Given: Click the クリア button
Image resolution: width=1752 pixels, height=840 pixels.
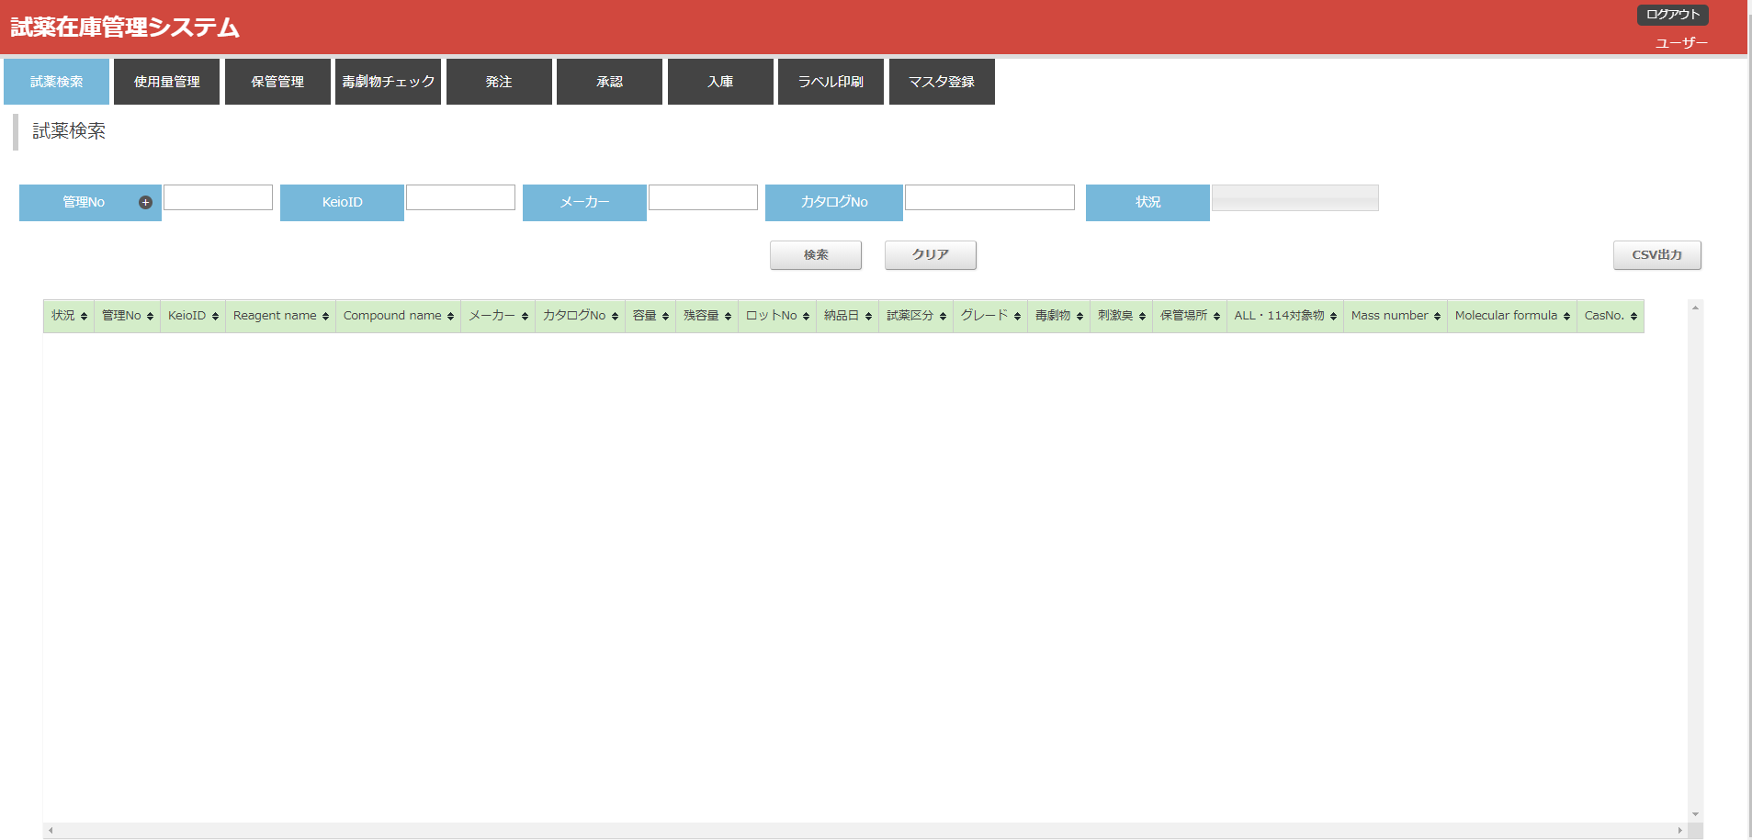Looking at the screenshot, I should click(930, 255).
